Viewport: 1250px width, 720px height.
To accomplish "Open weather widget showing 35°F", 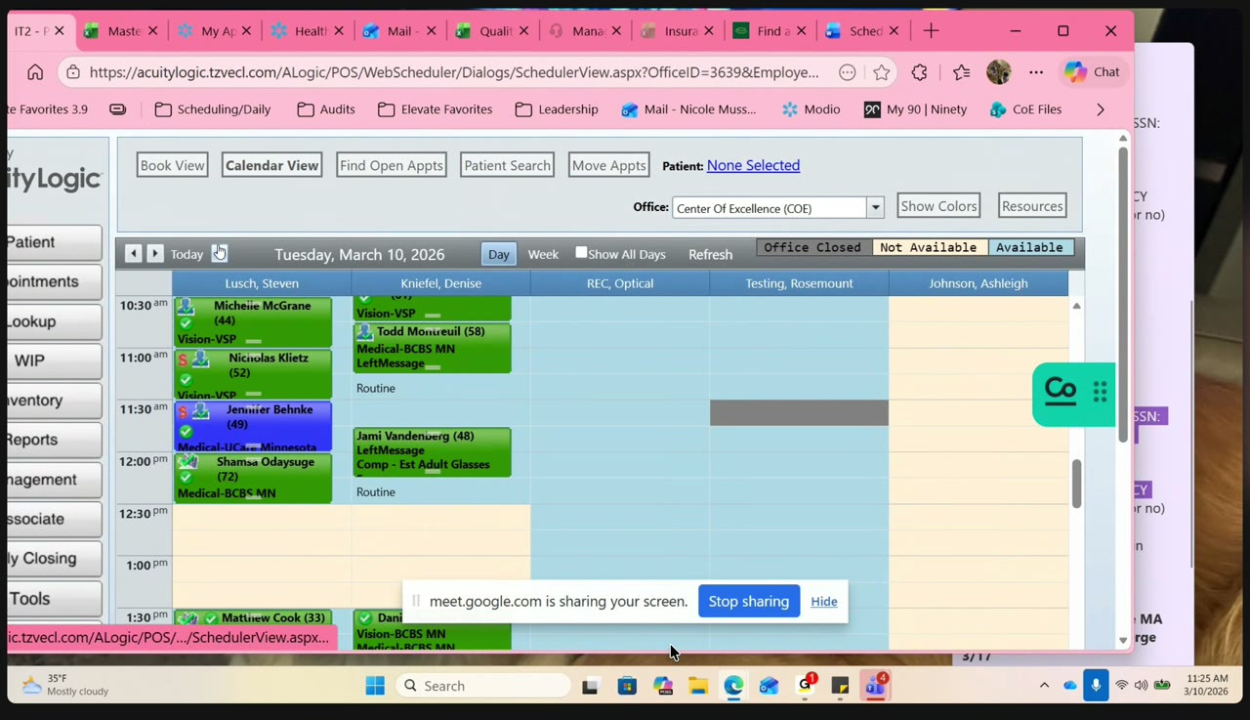I will [64, 685].
